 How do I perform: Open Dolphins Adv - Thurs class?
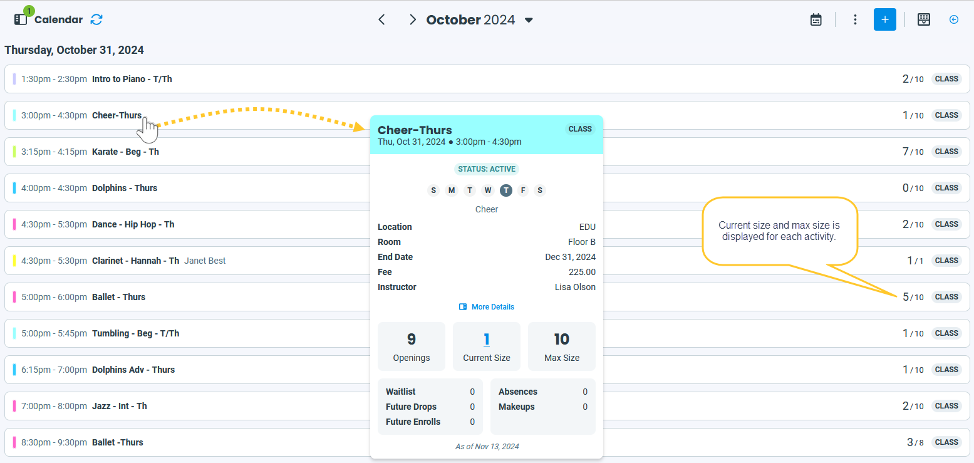point(487,370)
